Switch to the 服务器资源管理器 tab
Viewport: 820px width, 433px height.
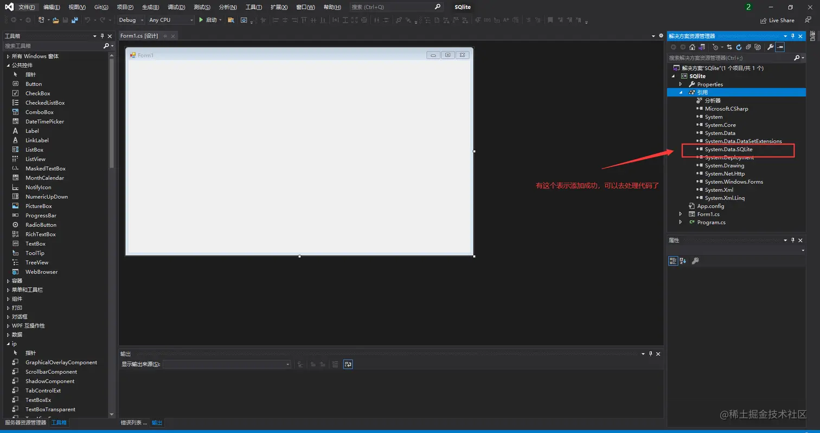point(25,423)
